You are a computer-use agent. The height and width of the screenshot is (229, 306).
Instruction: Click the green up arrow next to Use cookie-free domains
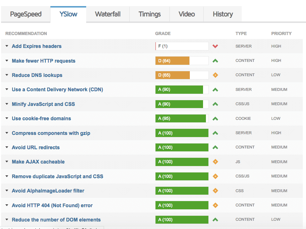pos(215,118)
